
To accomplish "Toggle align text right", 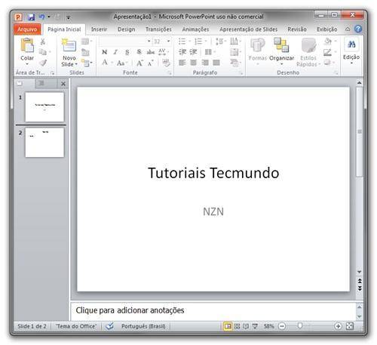I will coord(205,63).
